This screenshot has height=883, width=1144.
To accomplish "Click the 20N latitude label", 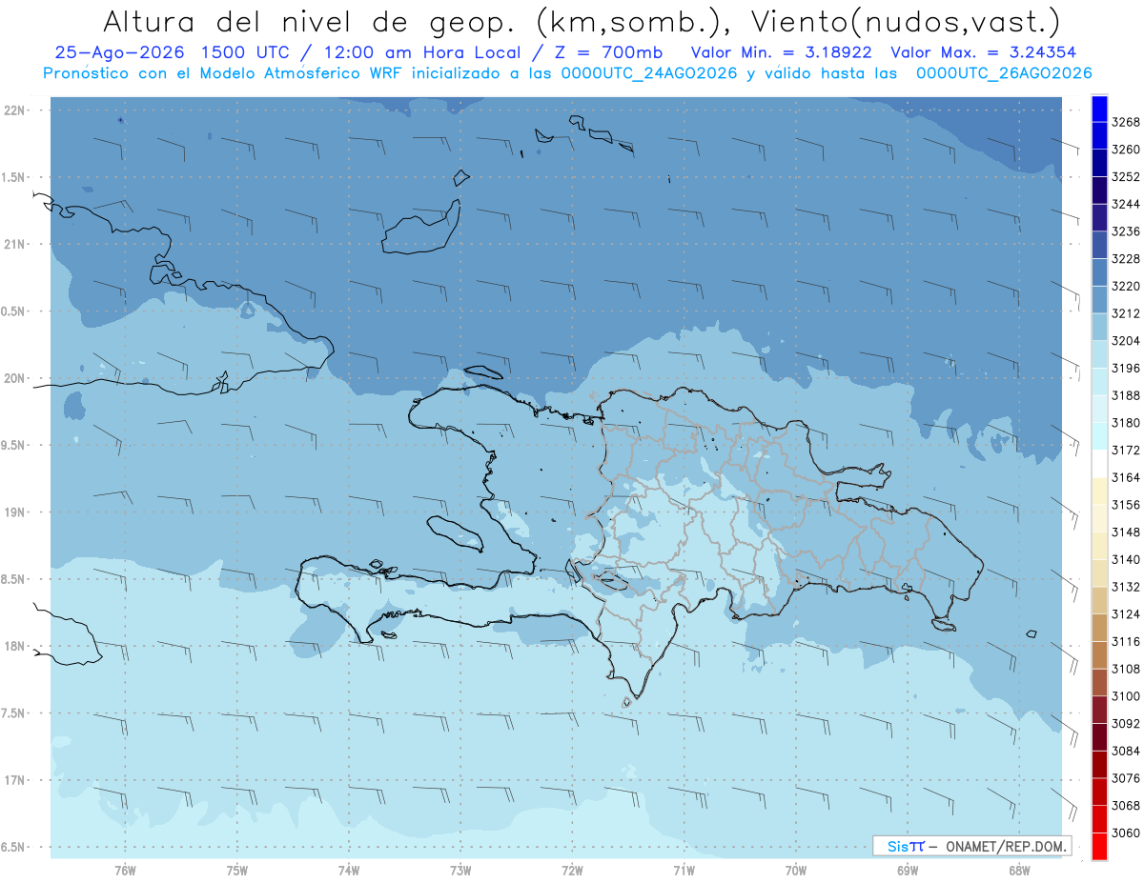I will [14, 378].
